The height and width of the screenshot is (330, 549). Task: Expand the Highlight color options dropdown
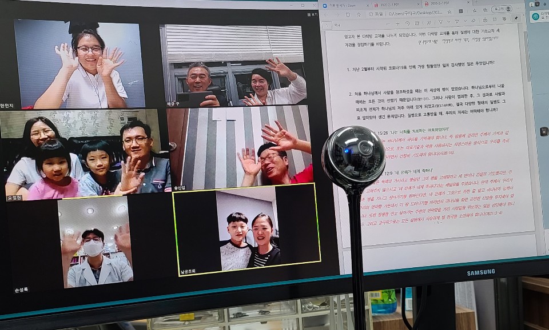[x=465, y=21]
